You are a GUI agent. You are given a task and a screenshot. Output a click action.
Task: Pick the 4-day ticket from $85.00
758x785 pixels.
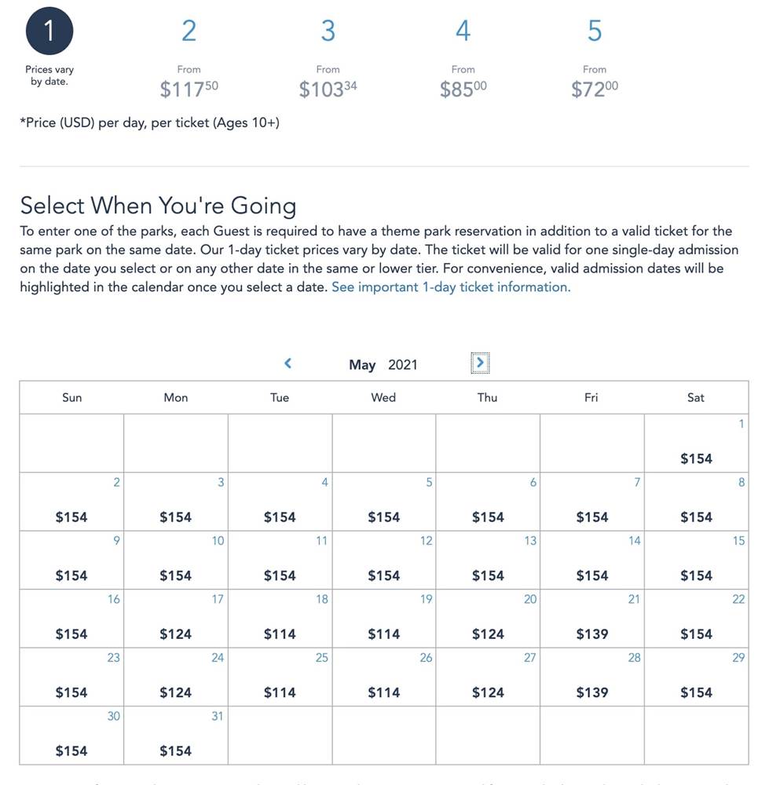coord(463,31)
